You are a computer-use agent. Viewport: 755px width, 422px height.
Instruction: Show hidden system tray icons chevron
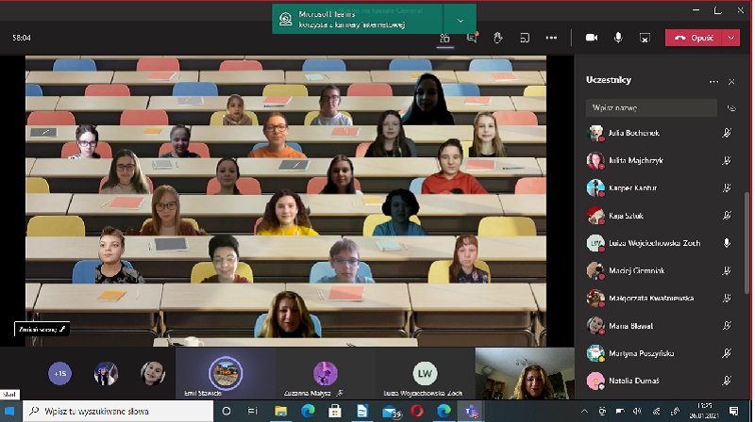pos(584,411)
